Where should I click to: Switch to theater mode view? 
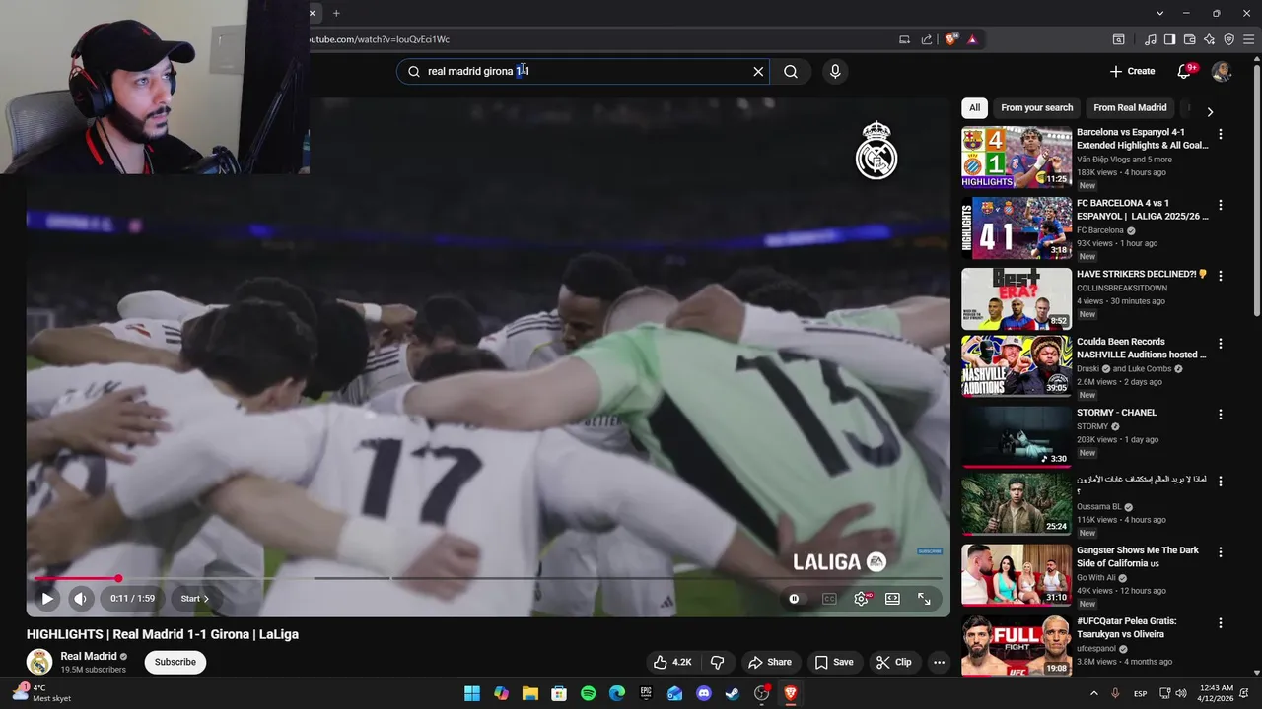point(892,598)
